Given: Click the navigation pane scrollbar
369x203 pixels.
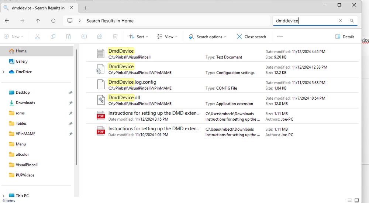Looking at the screenshot, I should (76, 107).
